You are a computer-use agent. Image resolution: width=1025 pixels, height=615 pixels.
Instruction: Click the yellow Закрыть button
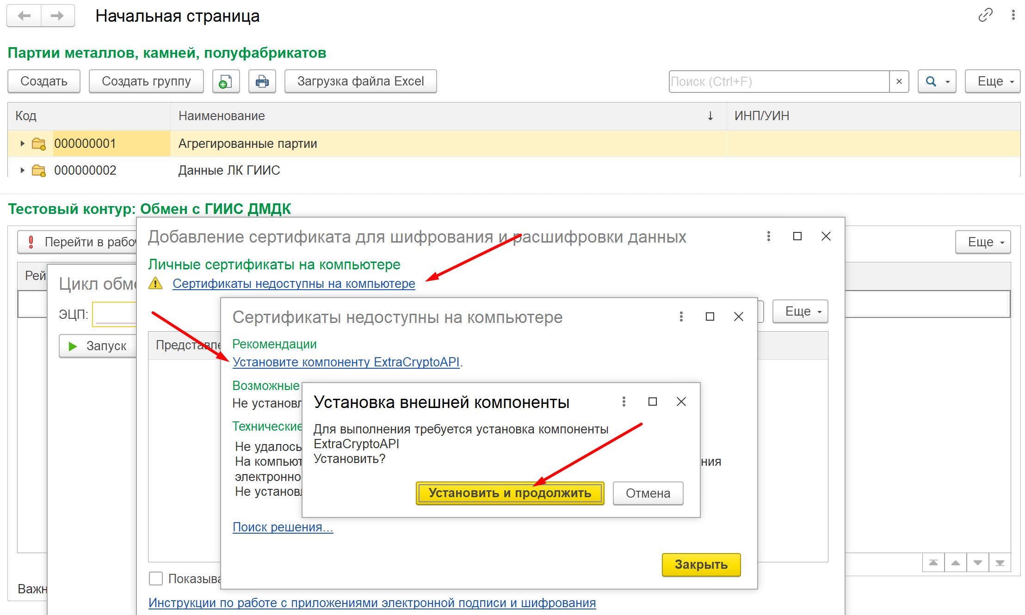[x=701, y=565]
